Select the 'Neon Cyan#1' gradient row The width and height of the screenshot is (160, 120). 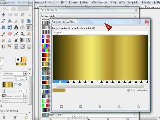click(x=87, y=115)
